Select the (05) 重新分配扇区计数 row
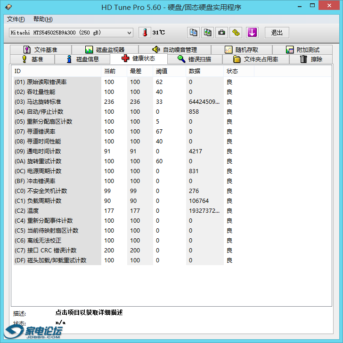 pyautogui.click(x=134, y=122)
